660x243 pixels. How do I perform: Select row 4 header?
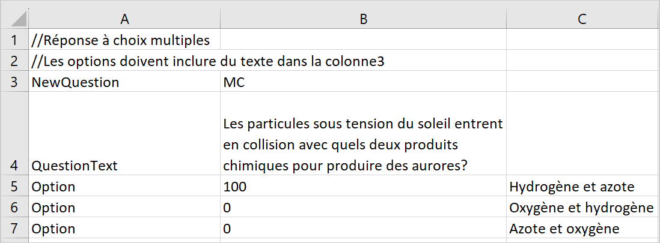point(15,133)
